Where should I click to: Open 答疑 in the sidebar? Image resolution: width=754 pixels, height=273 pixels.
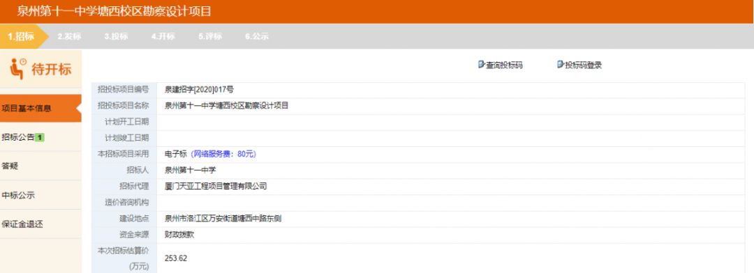(41, 166)
